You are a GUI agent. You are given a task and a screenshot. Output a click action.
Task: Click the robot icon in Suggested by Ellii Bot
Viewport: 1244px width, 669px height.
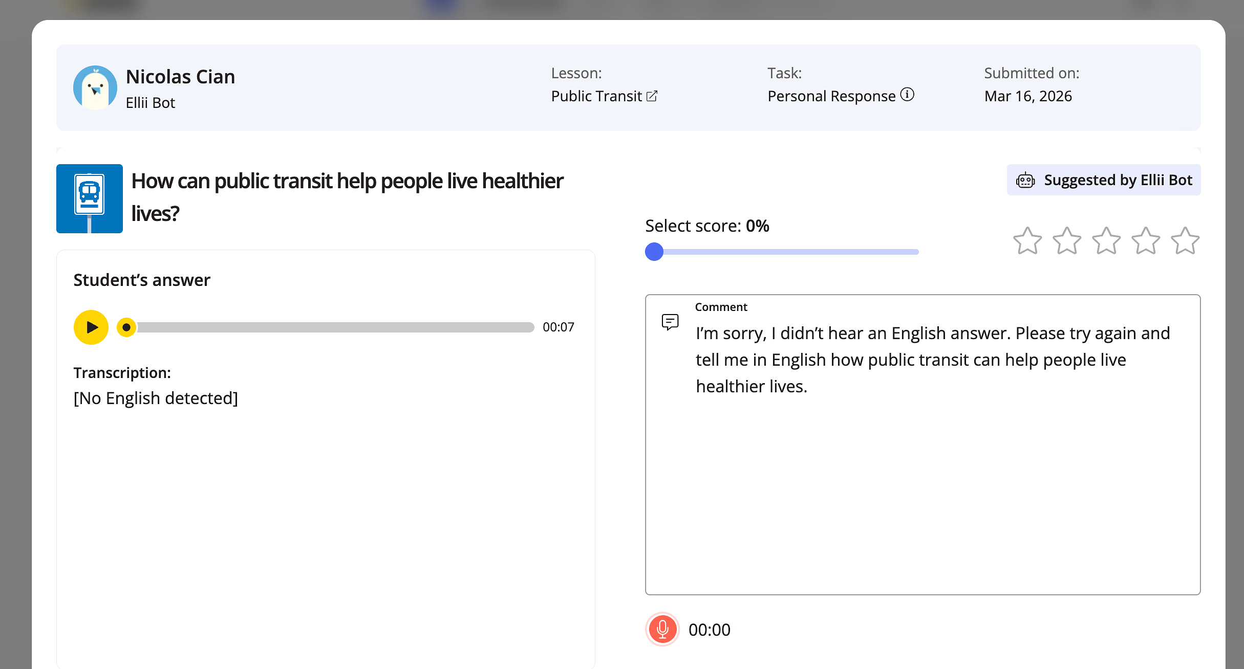click(x=1026, y=180)
